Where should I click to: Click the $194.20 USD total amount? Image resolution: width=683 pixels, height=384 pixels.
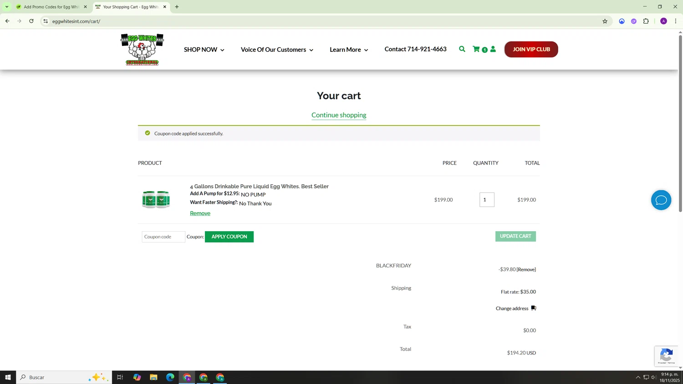(x=521, y=353)
